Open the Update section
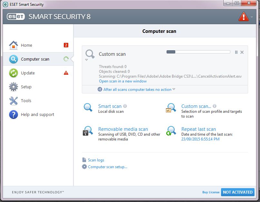Image resolution: width=260 pixels, height=202 pixels. tap(28, 73)
